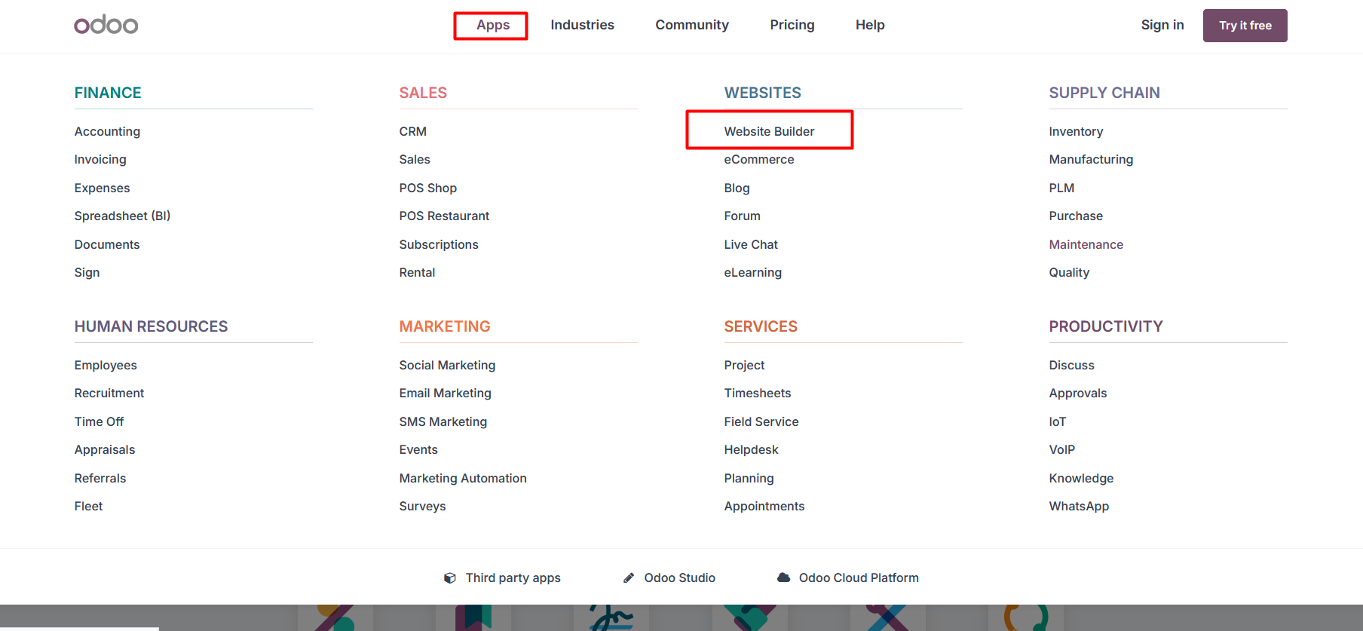Select Expenses under Finance
The height and width of the screenshot is (631, 1363).
pyautogui.click(x=102, y=188)
